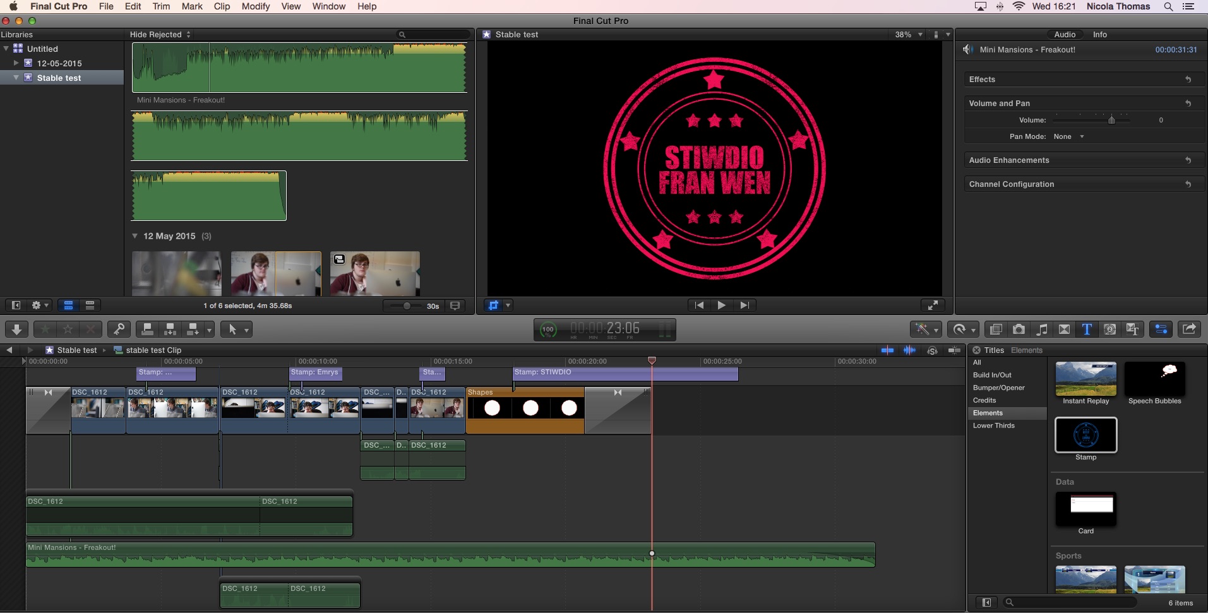The width and height of the screenshot is (1208, 613).
Task: Open the Keyword Editor key icon
Action: point(119,329)
